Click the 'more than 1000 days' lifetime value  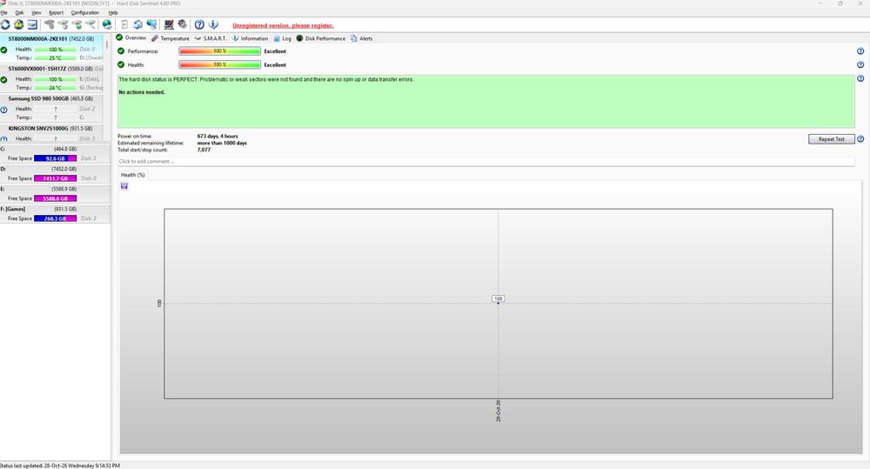(222, 144)
